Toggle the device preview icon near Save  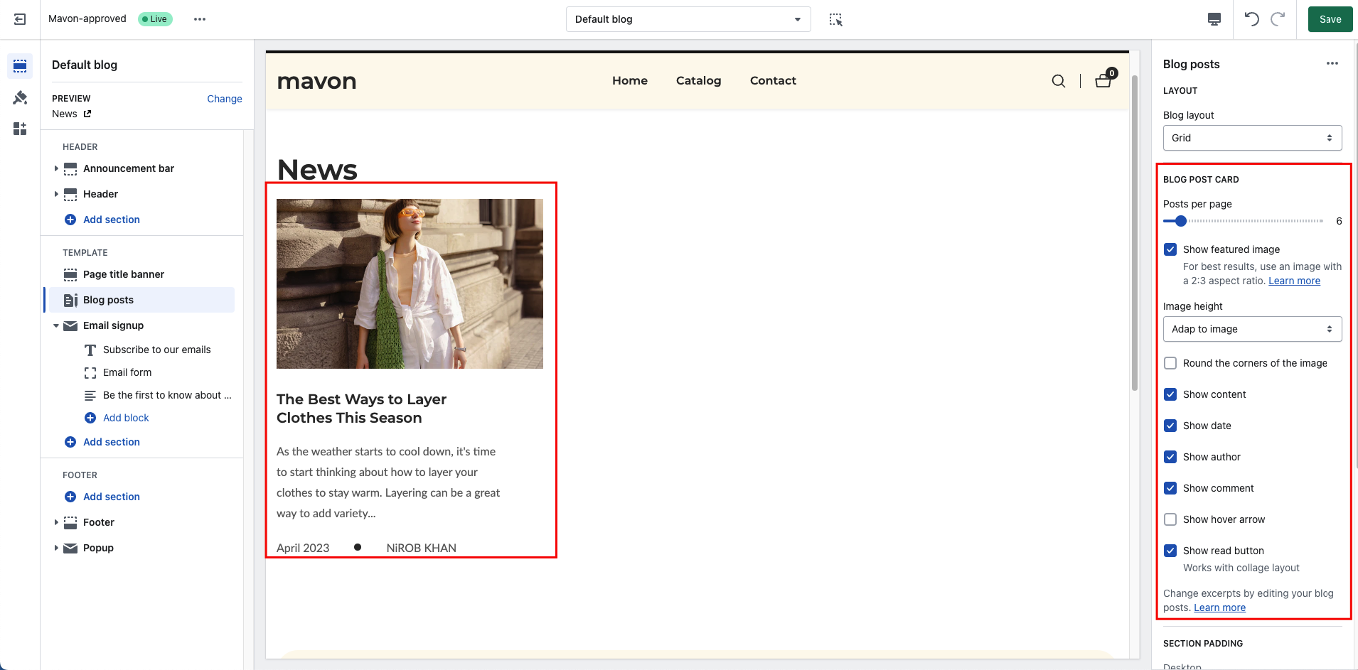tap(1214, 19)
